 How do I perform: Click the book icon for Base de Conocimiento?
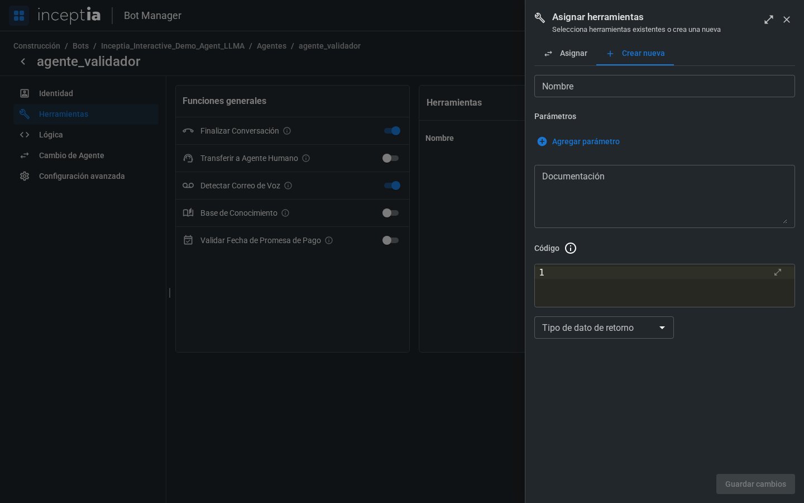coord(188,213)
